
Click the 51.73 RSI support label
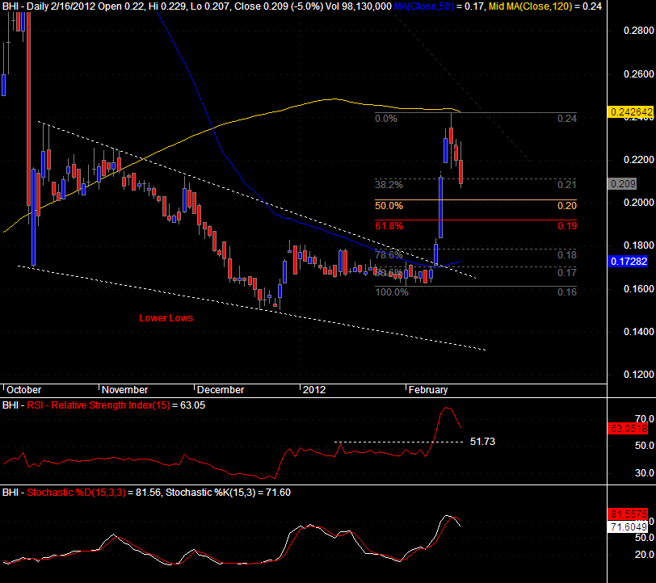483,441
